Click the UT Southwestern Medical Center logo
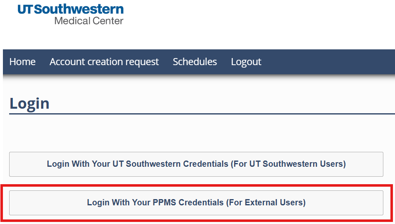The height and width of the screenshot is (224, 395). click(x=71, y=15)
